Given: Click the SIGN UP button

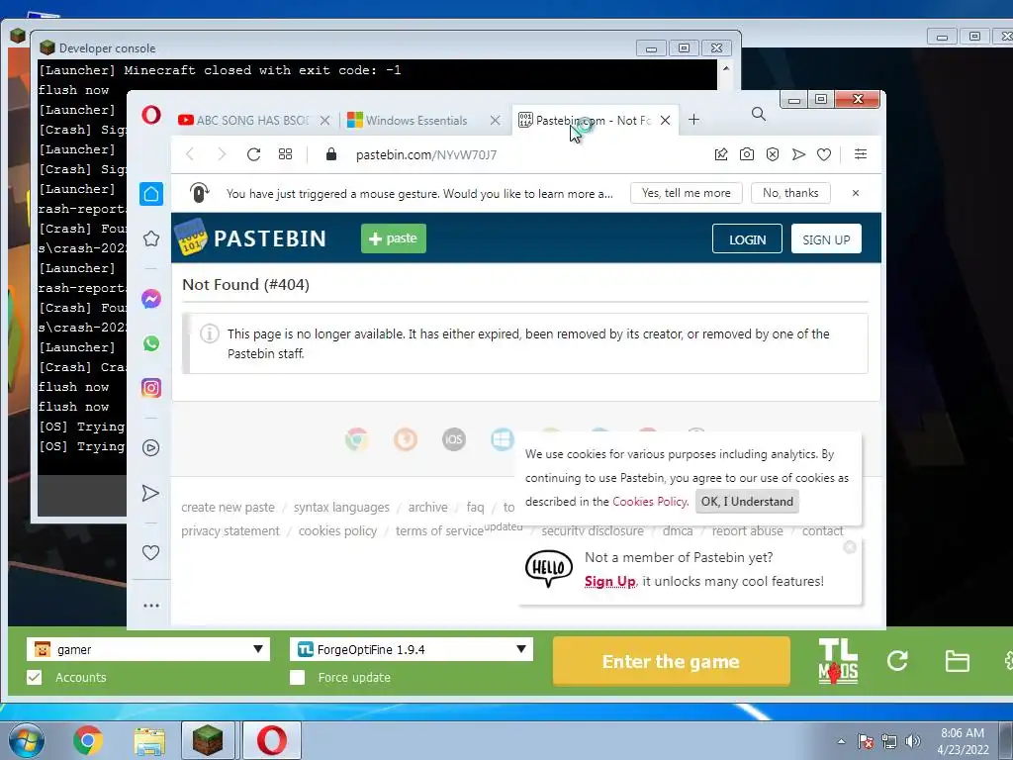Looking at the screenshot, I should [x=826, y=239].
